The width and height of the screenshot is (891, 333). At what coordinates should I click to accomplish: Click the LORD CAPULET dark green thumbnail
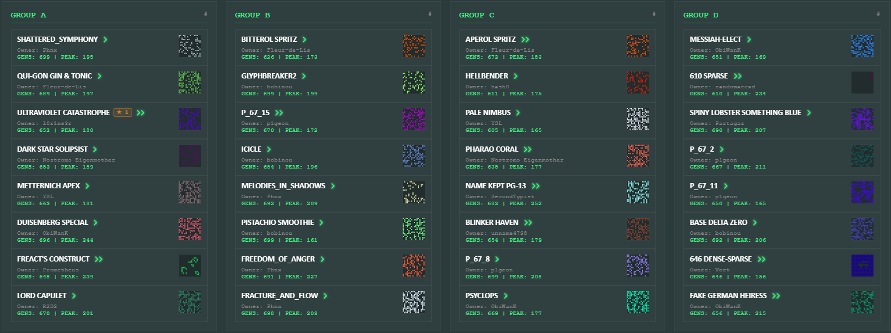click(x=190, y=302)
